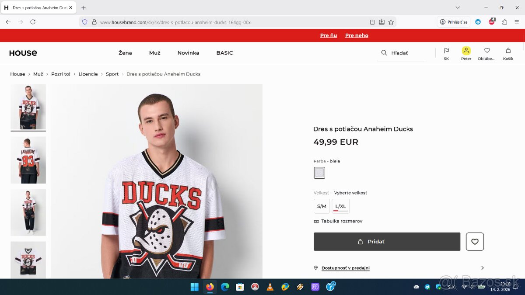Screen dimensions: 525x295
Task: Open Oblübené favorites heart icon
Action: click(x=487, y=50)
